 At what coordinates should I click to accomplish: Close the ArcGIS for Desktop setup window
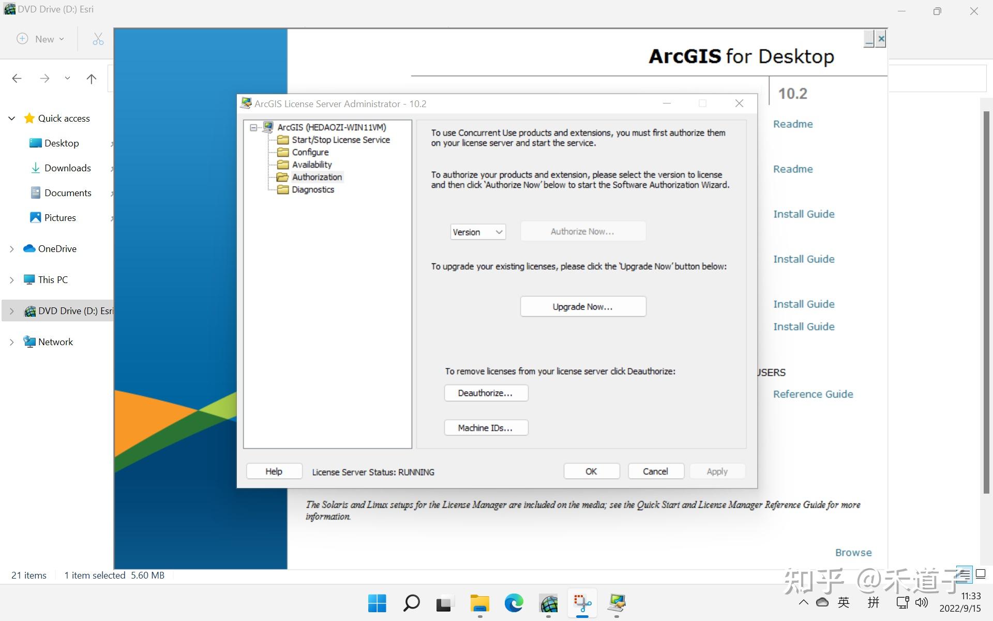881,39
